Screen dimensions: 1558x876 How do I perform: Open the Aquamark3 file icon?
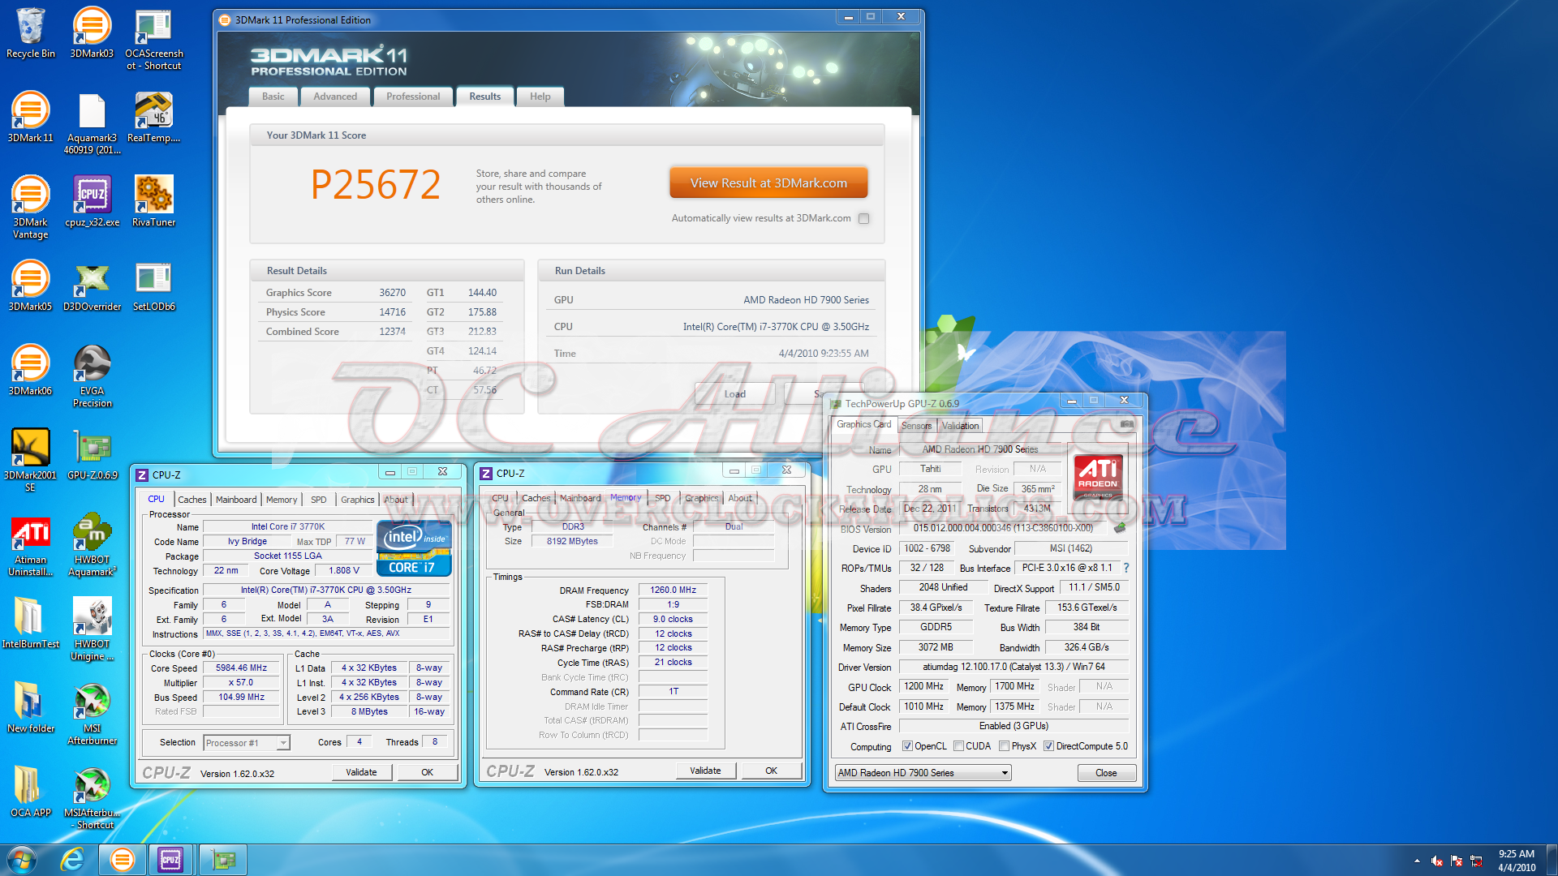tap(92, 123)
